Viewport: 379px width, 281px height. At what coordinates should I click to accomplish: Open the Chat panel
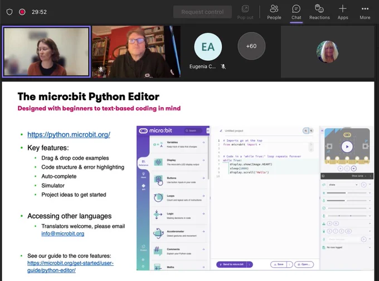[x=296, y=12]
